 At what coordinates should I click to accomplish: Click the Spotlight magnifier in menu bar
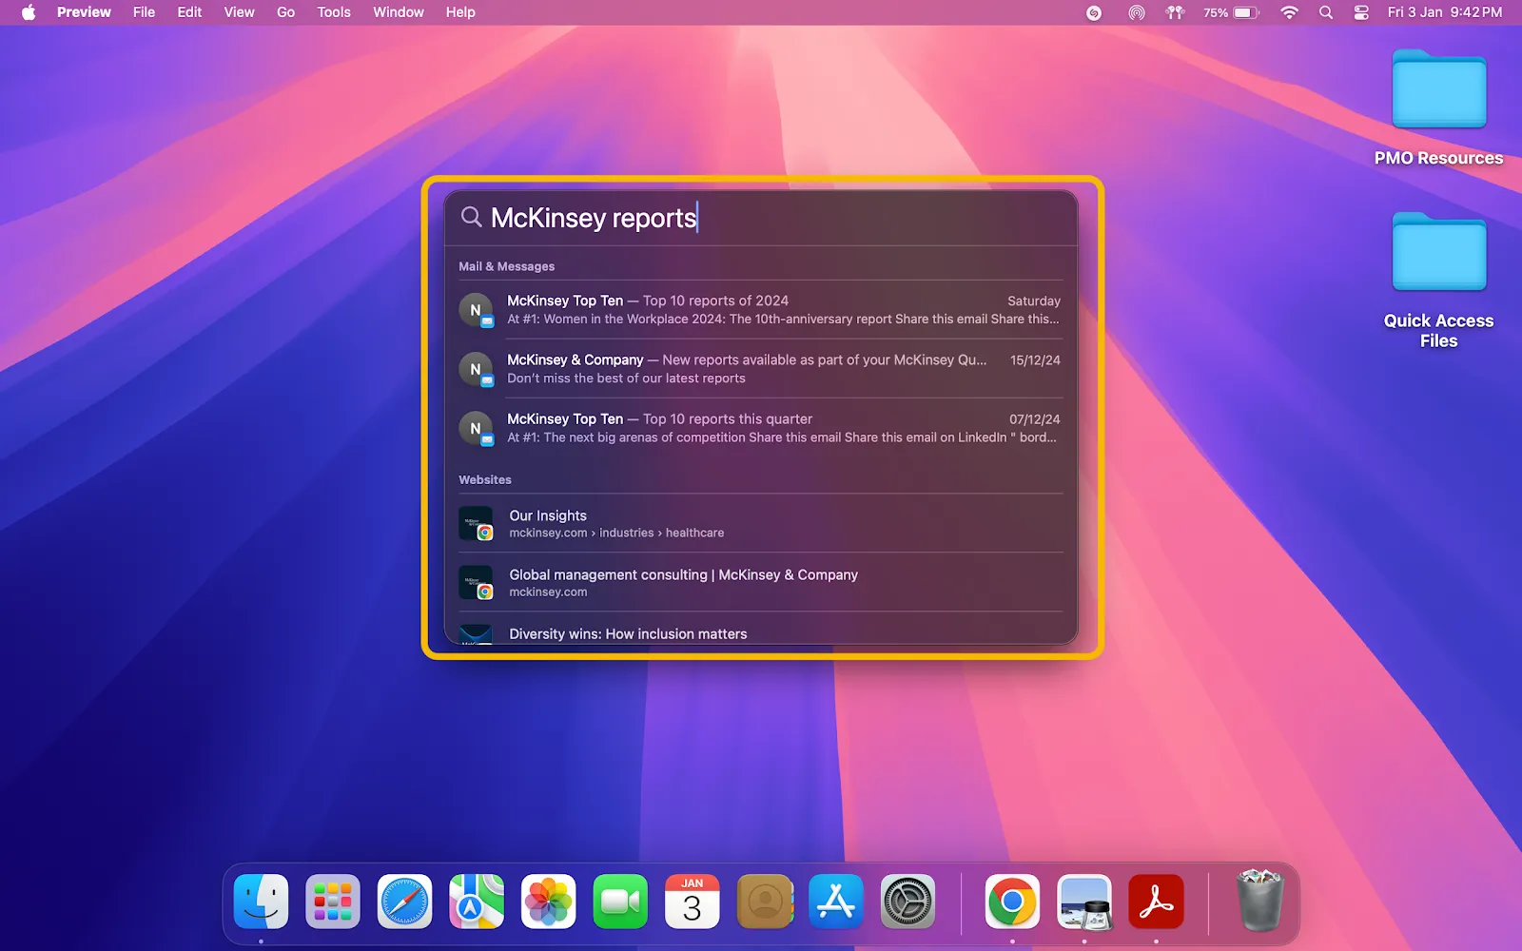(1326, 12)
